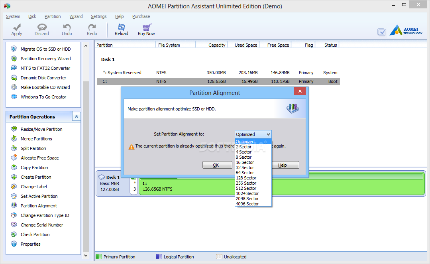Choose 2 Sector alignment option
The width and height of the screenshot is (430, 264).
[253, 147]
